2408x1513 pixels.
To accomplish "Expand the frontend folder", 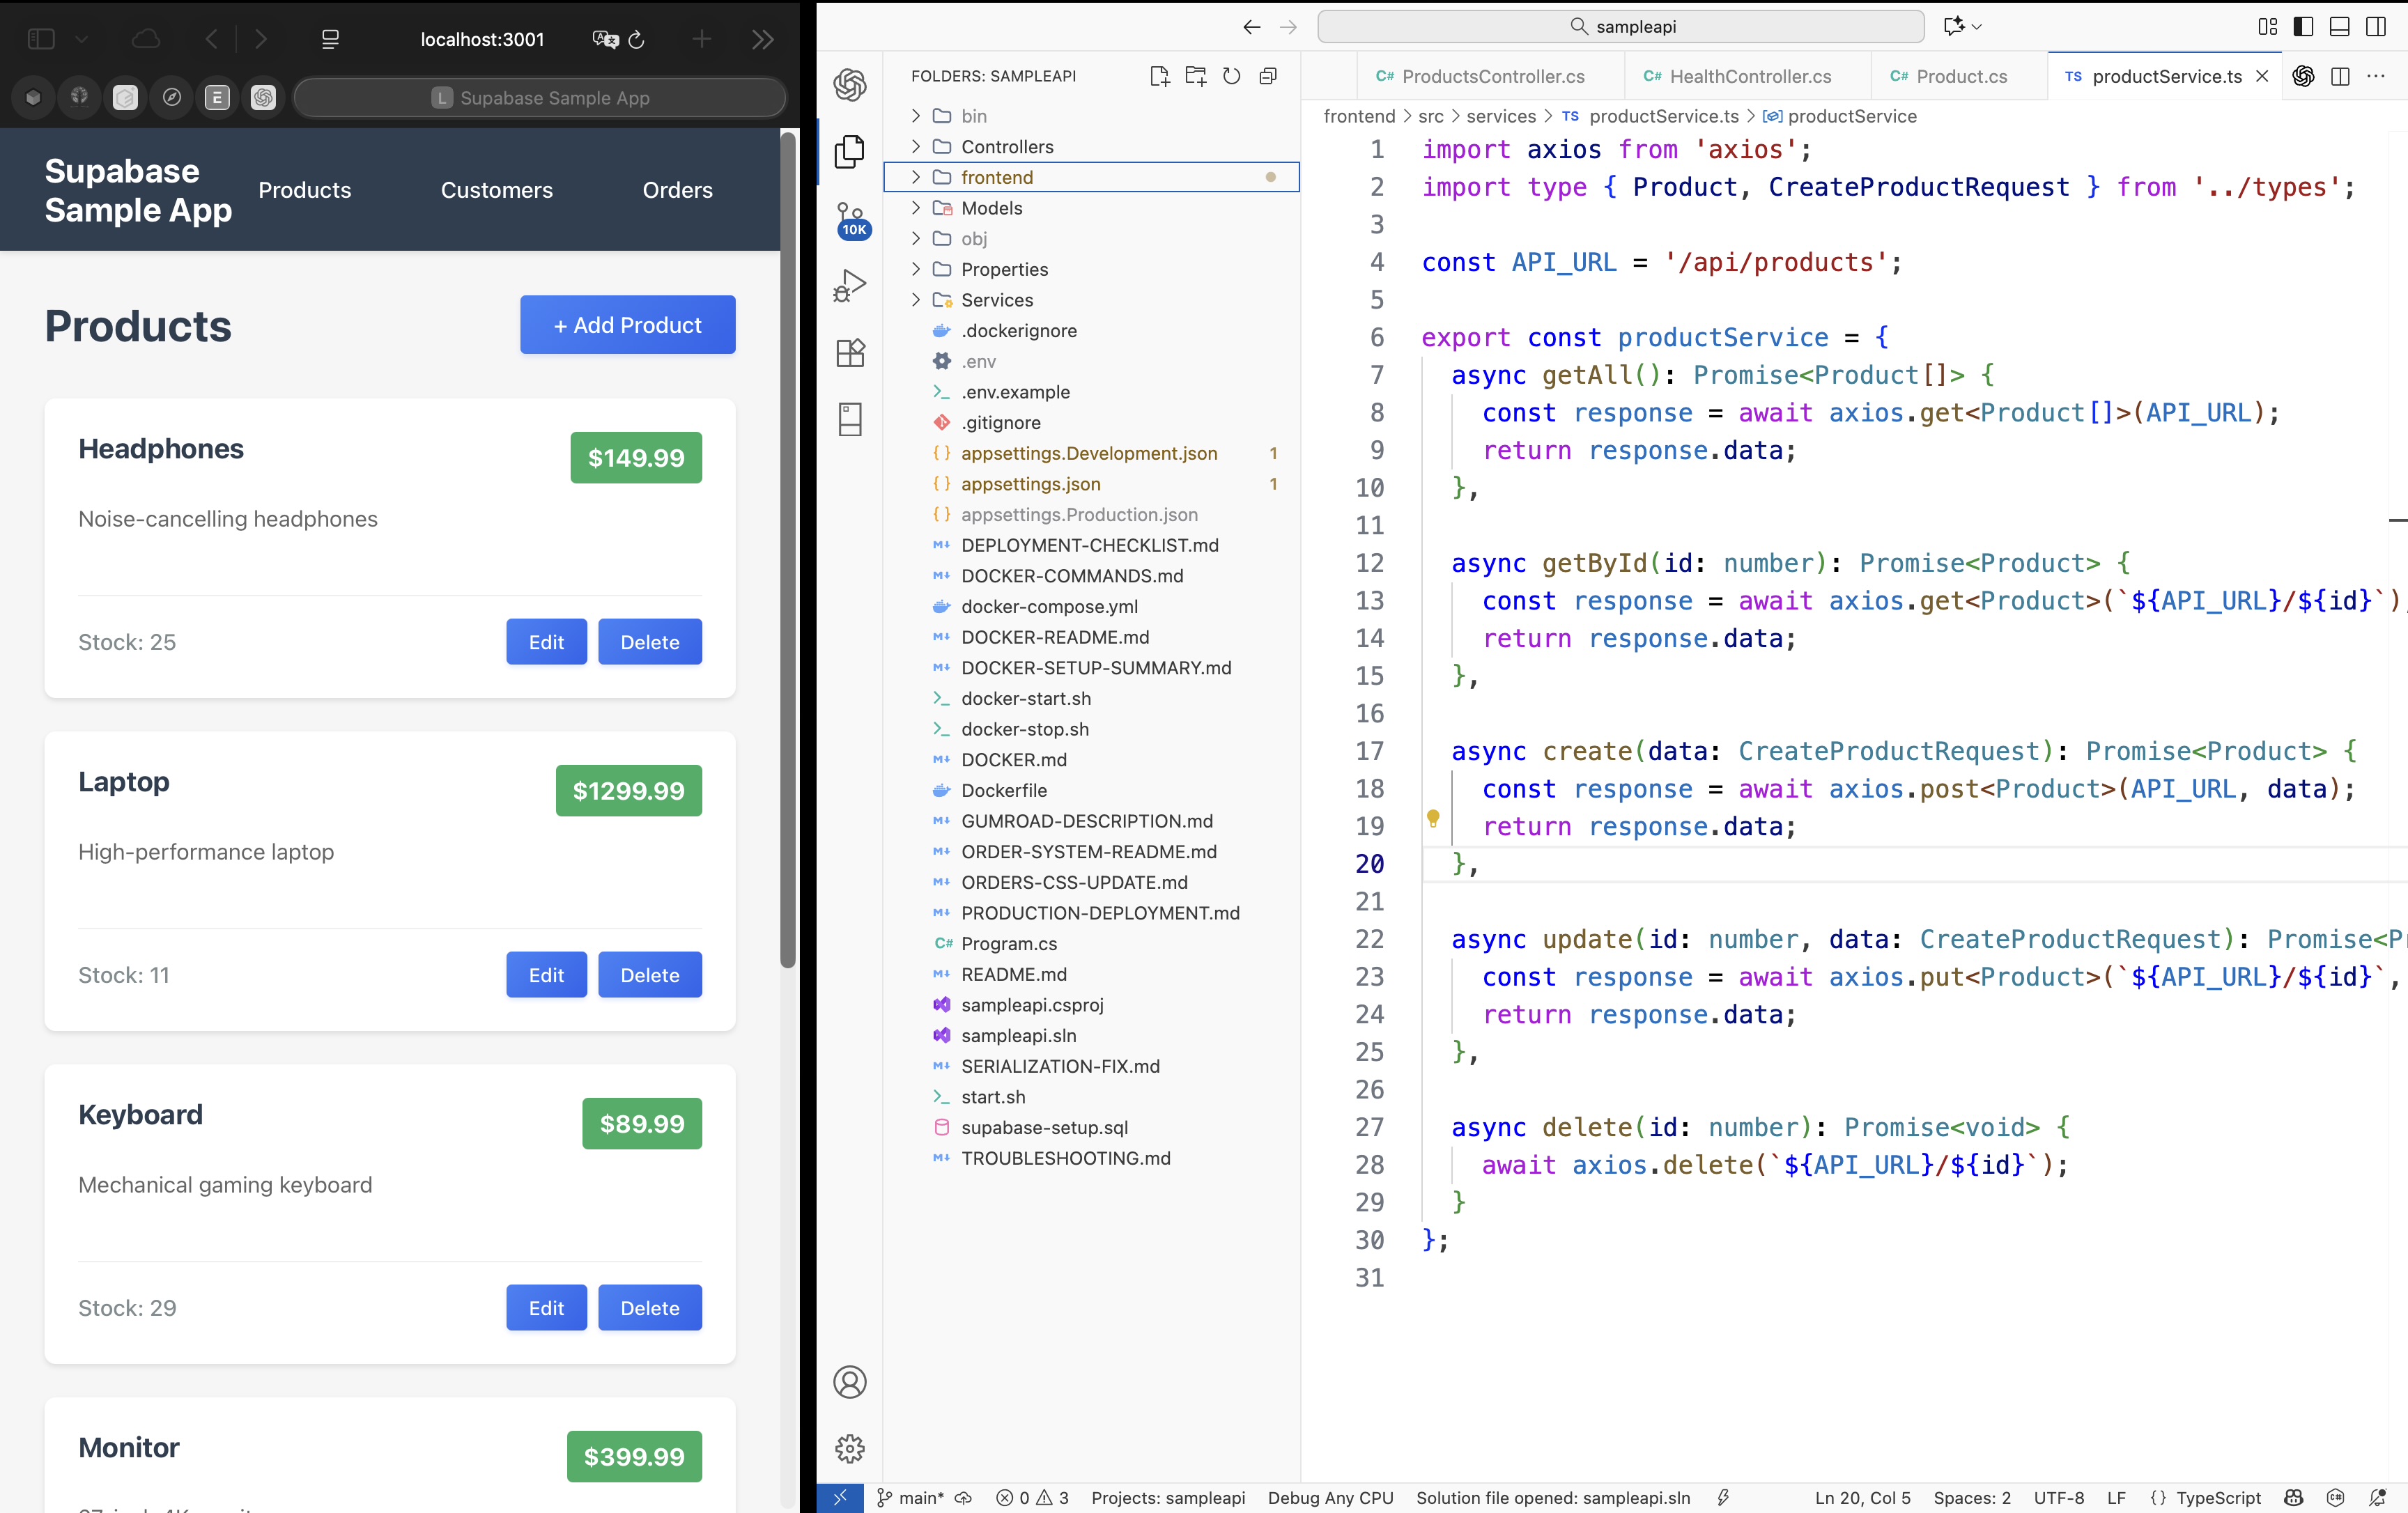I will tap(996, 177).
